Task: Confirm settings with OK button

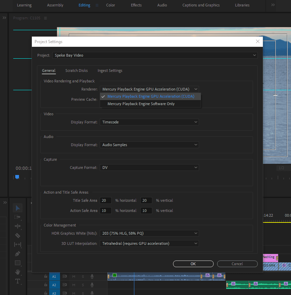Action: coord(193,264)
